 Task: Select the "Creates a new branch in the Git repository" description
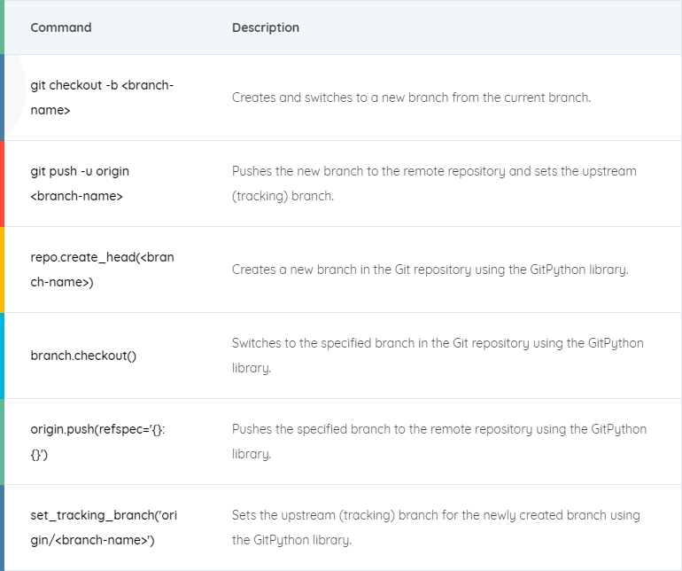(x=430, y=269)
